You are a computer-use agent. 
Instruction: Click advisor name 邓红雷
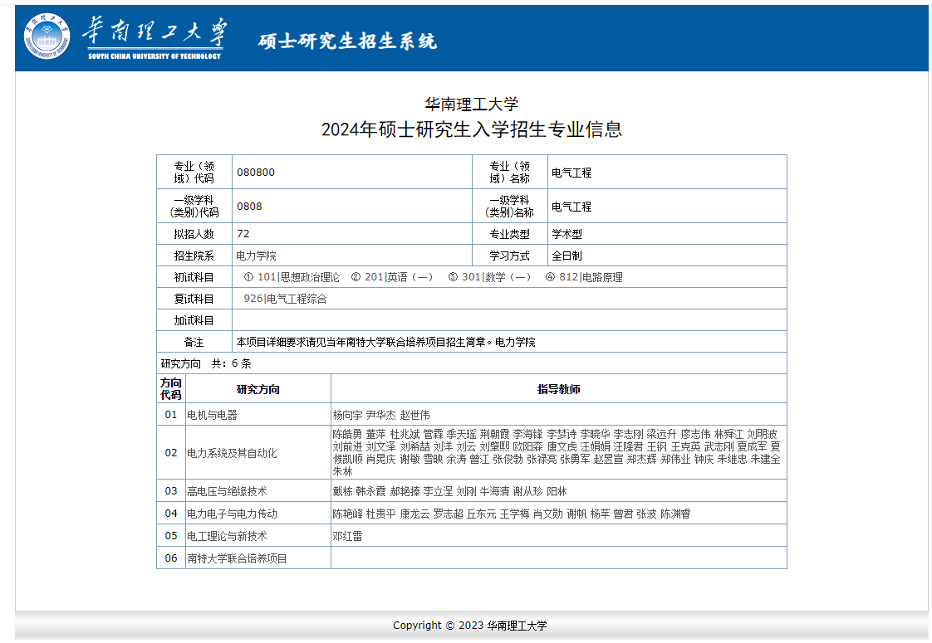pyautogui.click(x=347, y=536)
